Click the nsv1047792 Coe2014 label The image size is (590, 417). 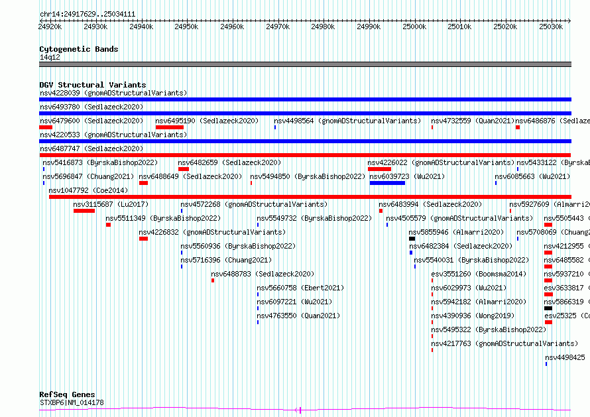(88, 190)
